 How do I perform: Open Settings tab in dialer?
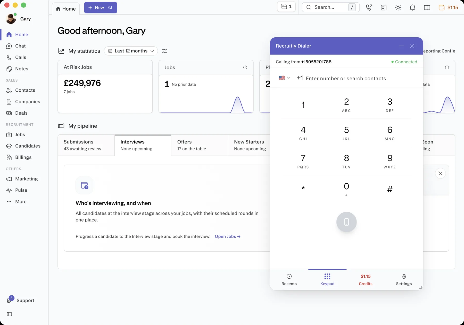[x=404, y=280]
